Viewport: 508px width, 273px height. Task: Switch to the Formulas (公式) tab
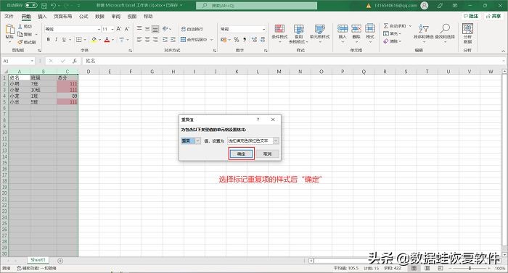point(83,16)
